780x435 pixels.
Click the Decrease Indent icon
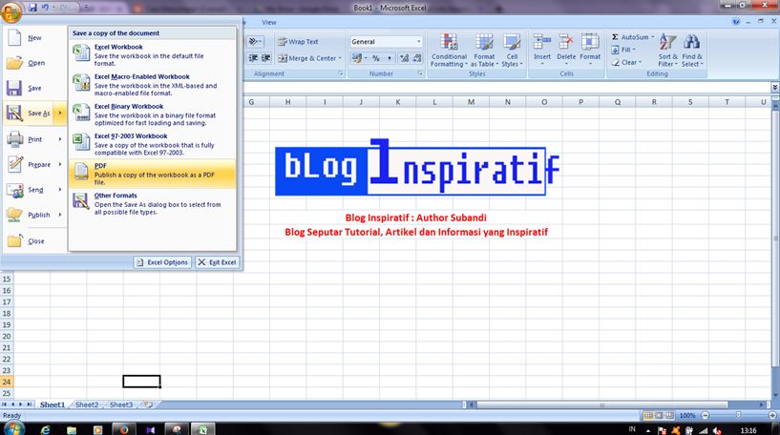click(x=253, y=58)
